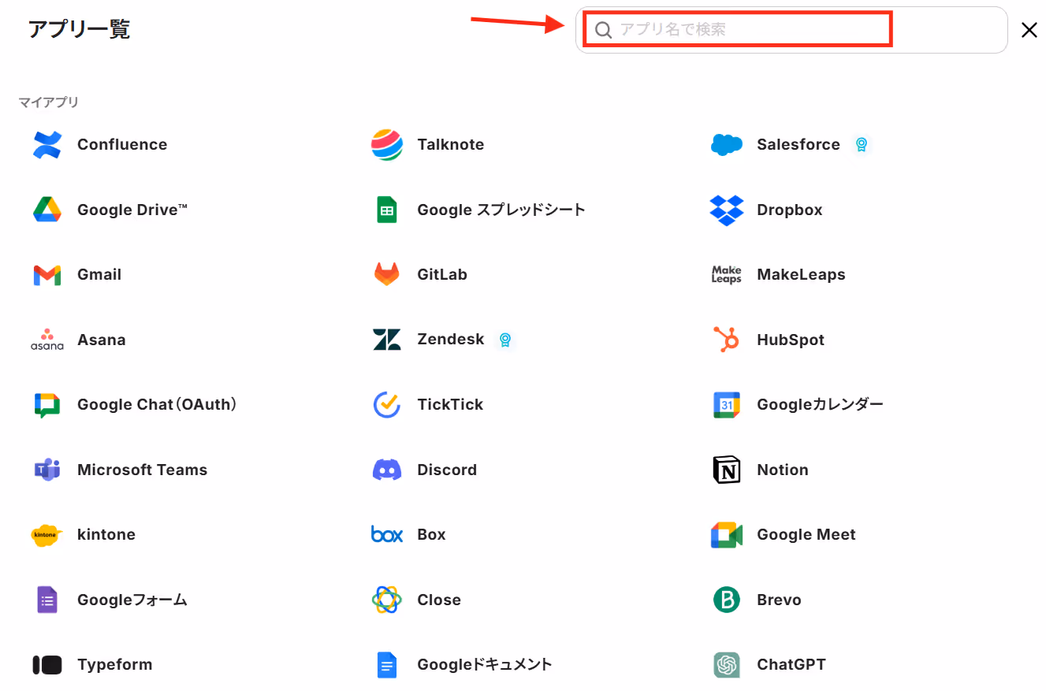Click the Notion logo icon

point(727,470)
